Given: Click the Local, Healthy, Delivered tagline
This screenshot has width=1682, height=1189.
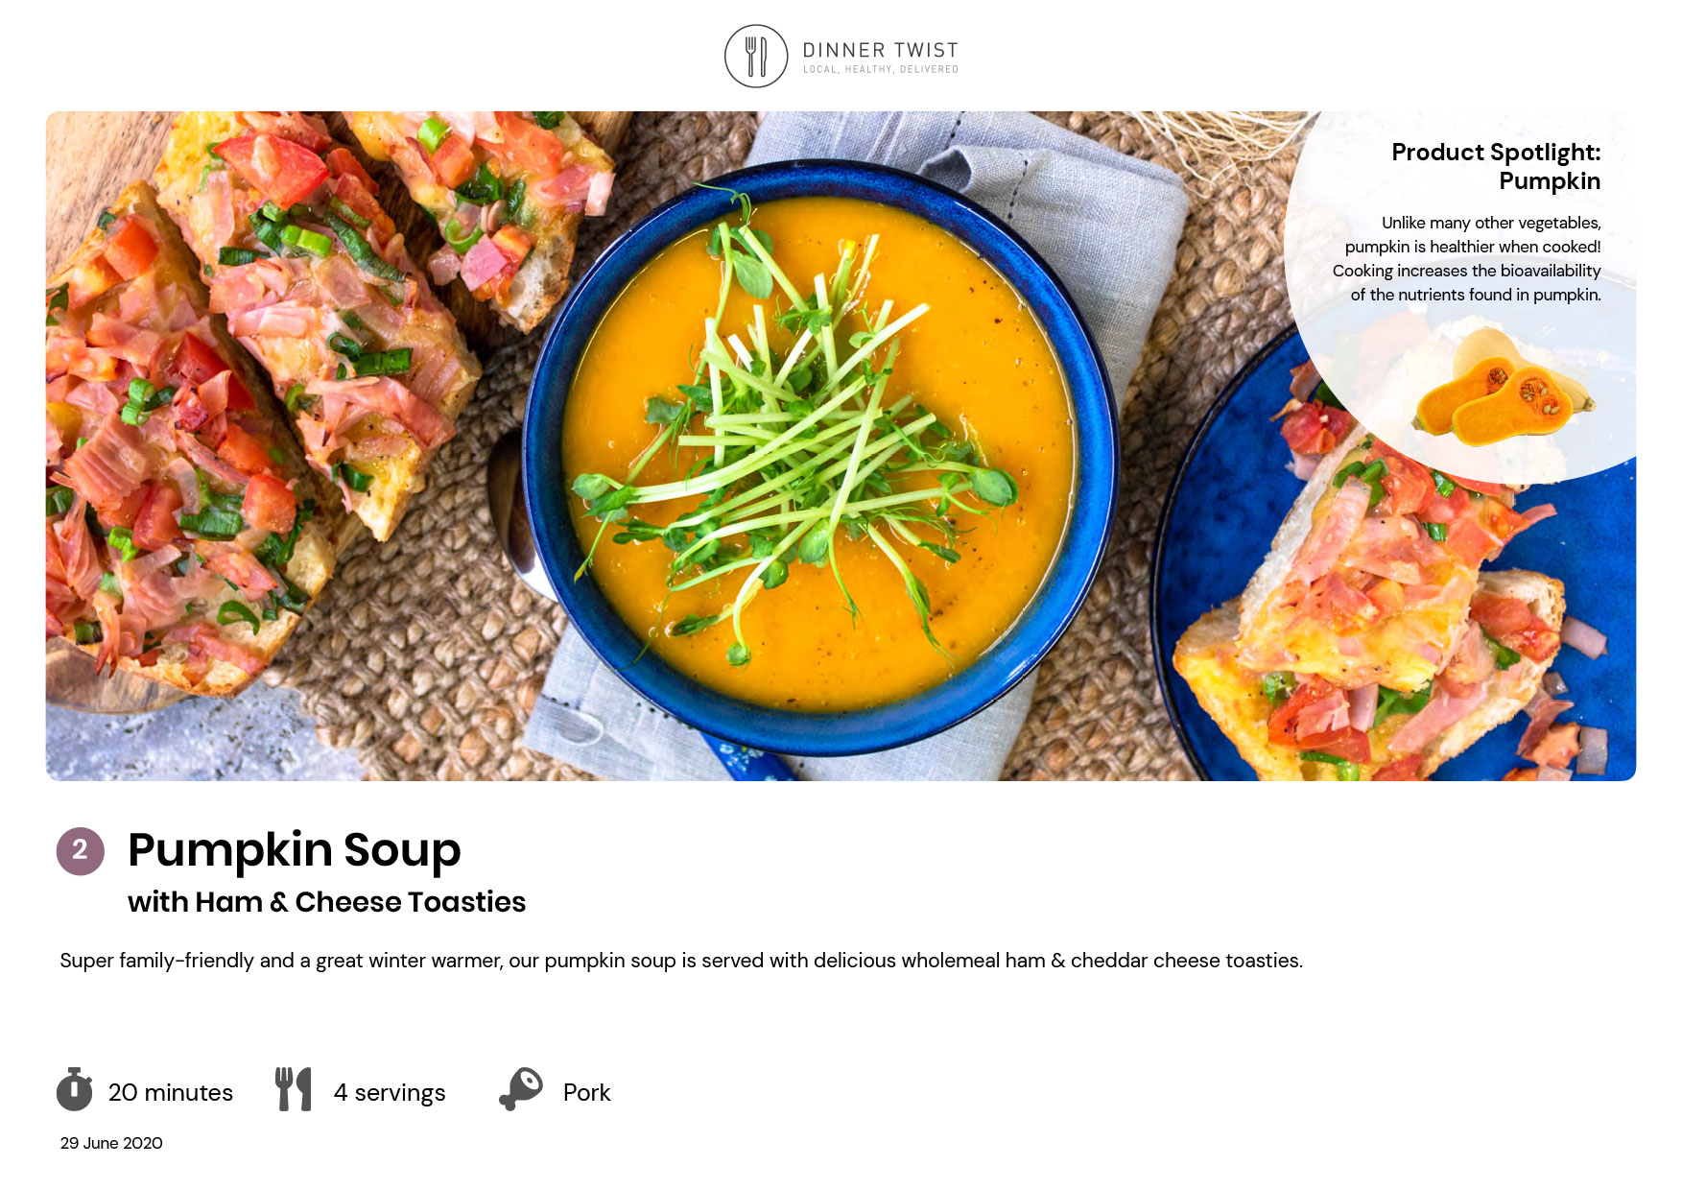Looking at the screenshot, I should coord(881,69).
